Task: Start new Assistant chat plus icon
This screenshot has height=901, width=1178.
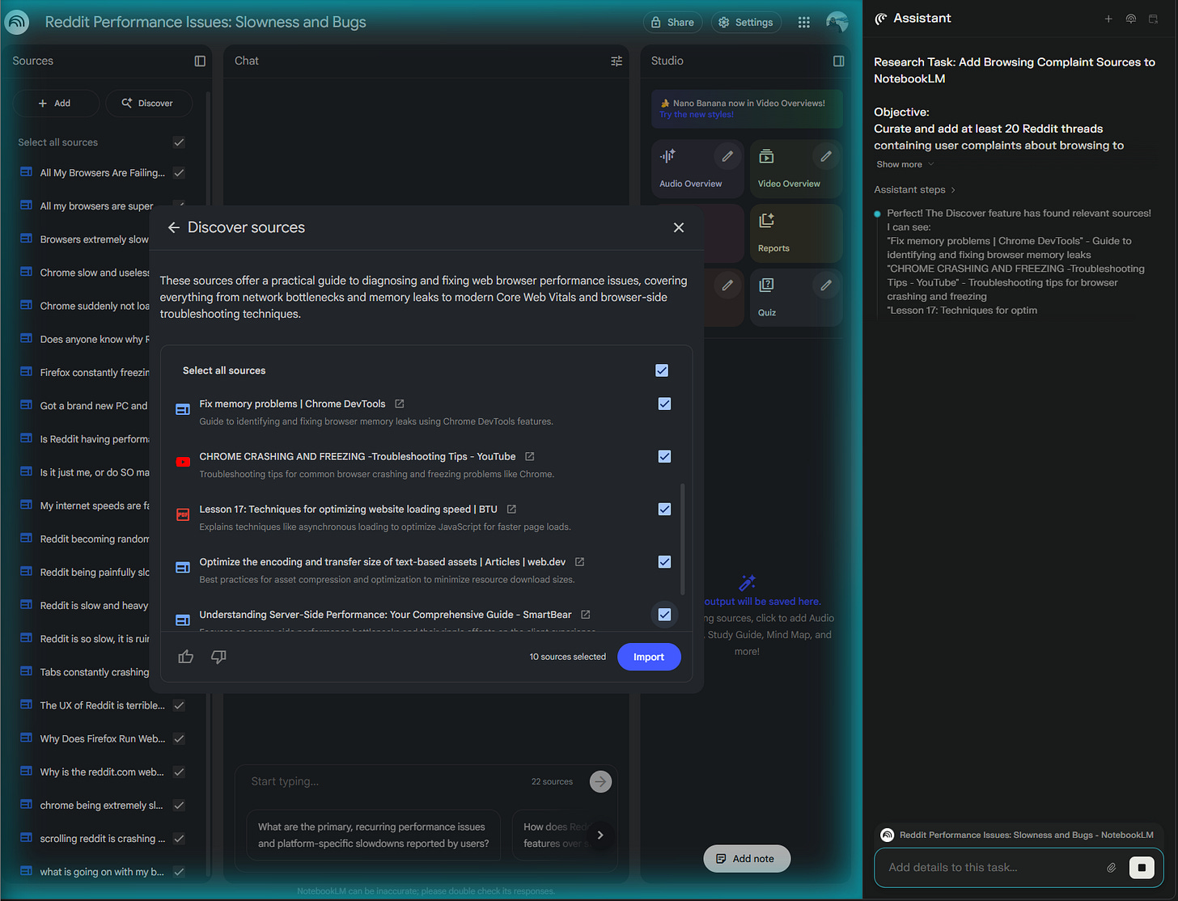Action: click(x=1108, y=19)
